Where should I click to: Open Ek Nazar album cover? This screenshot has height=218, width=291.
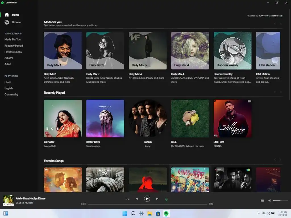[63, 118]
